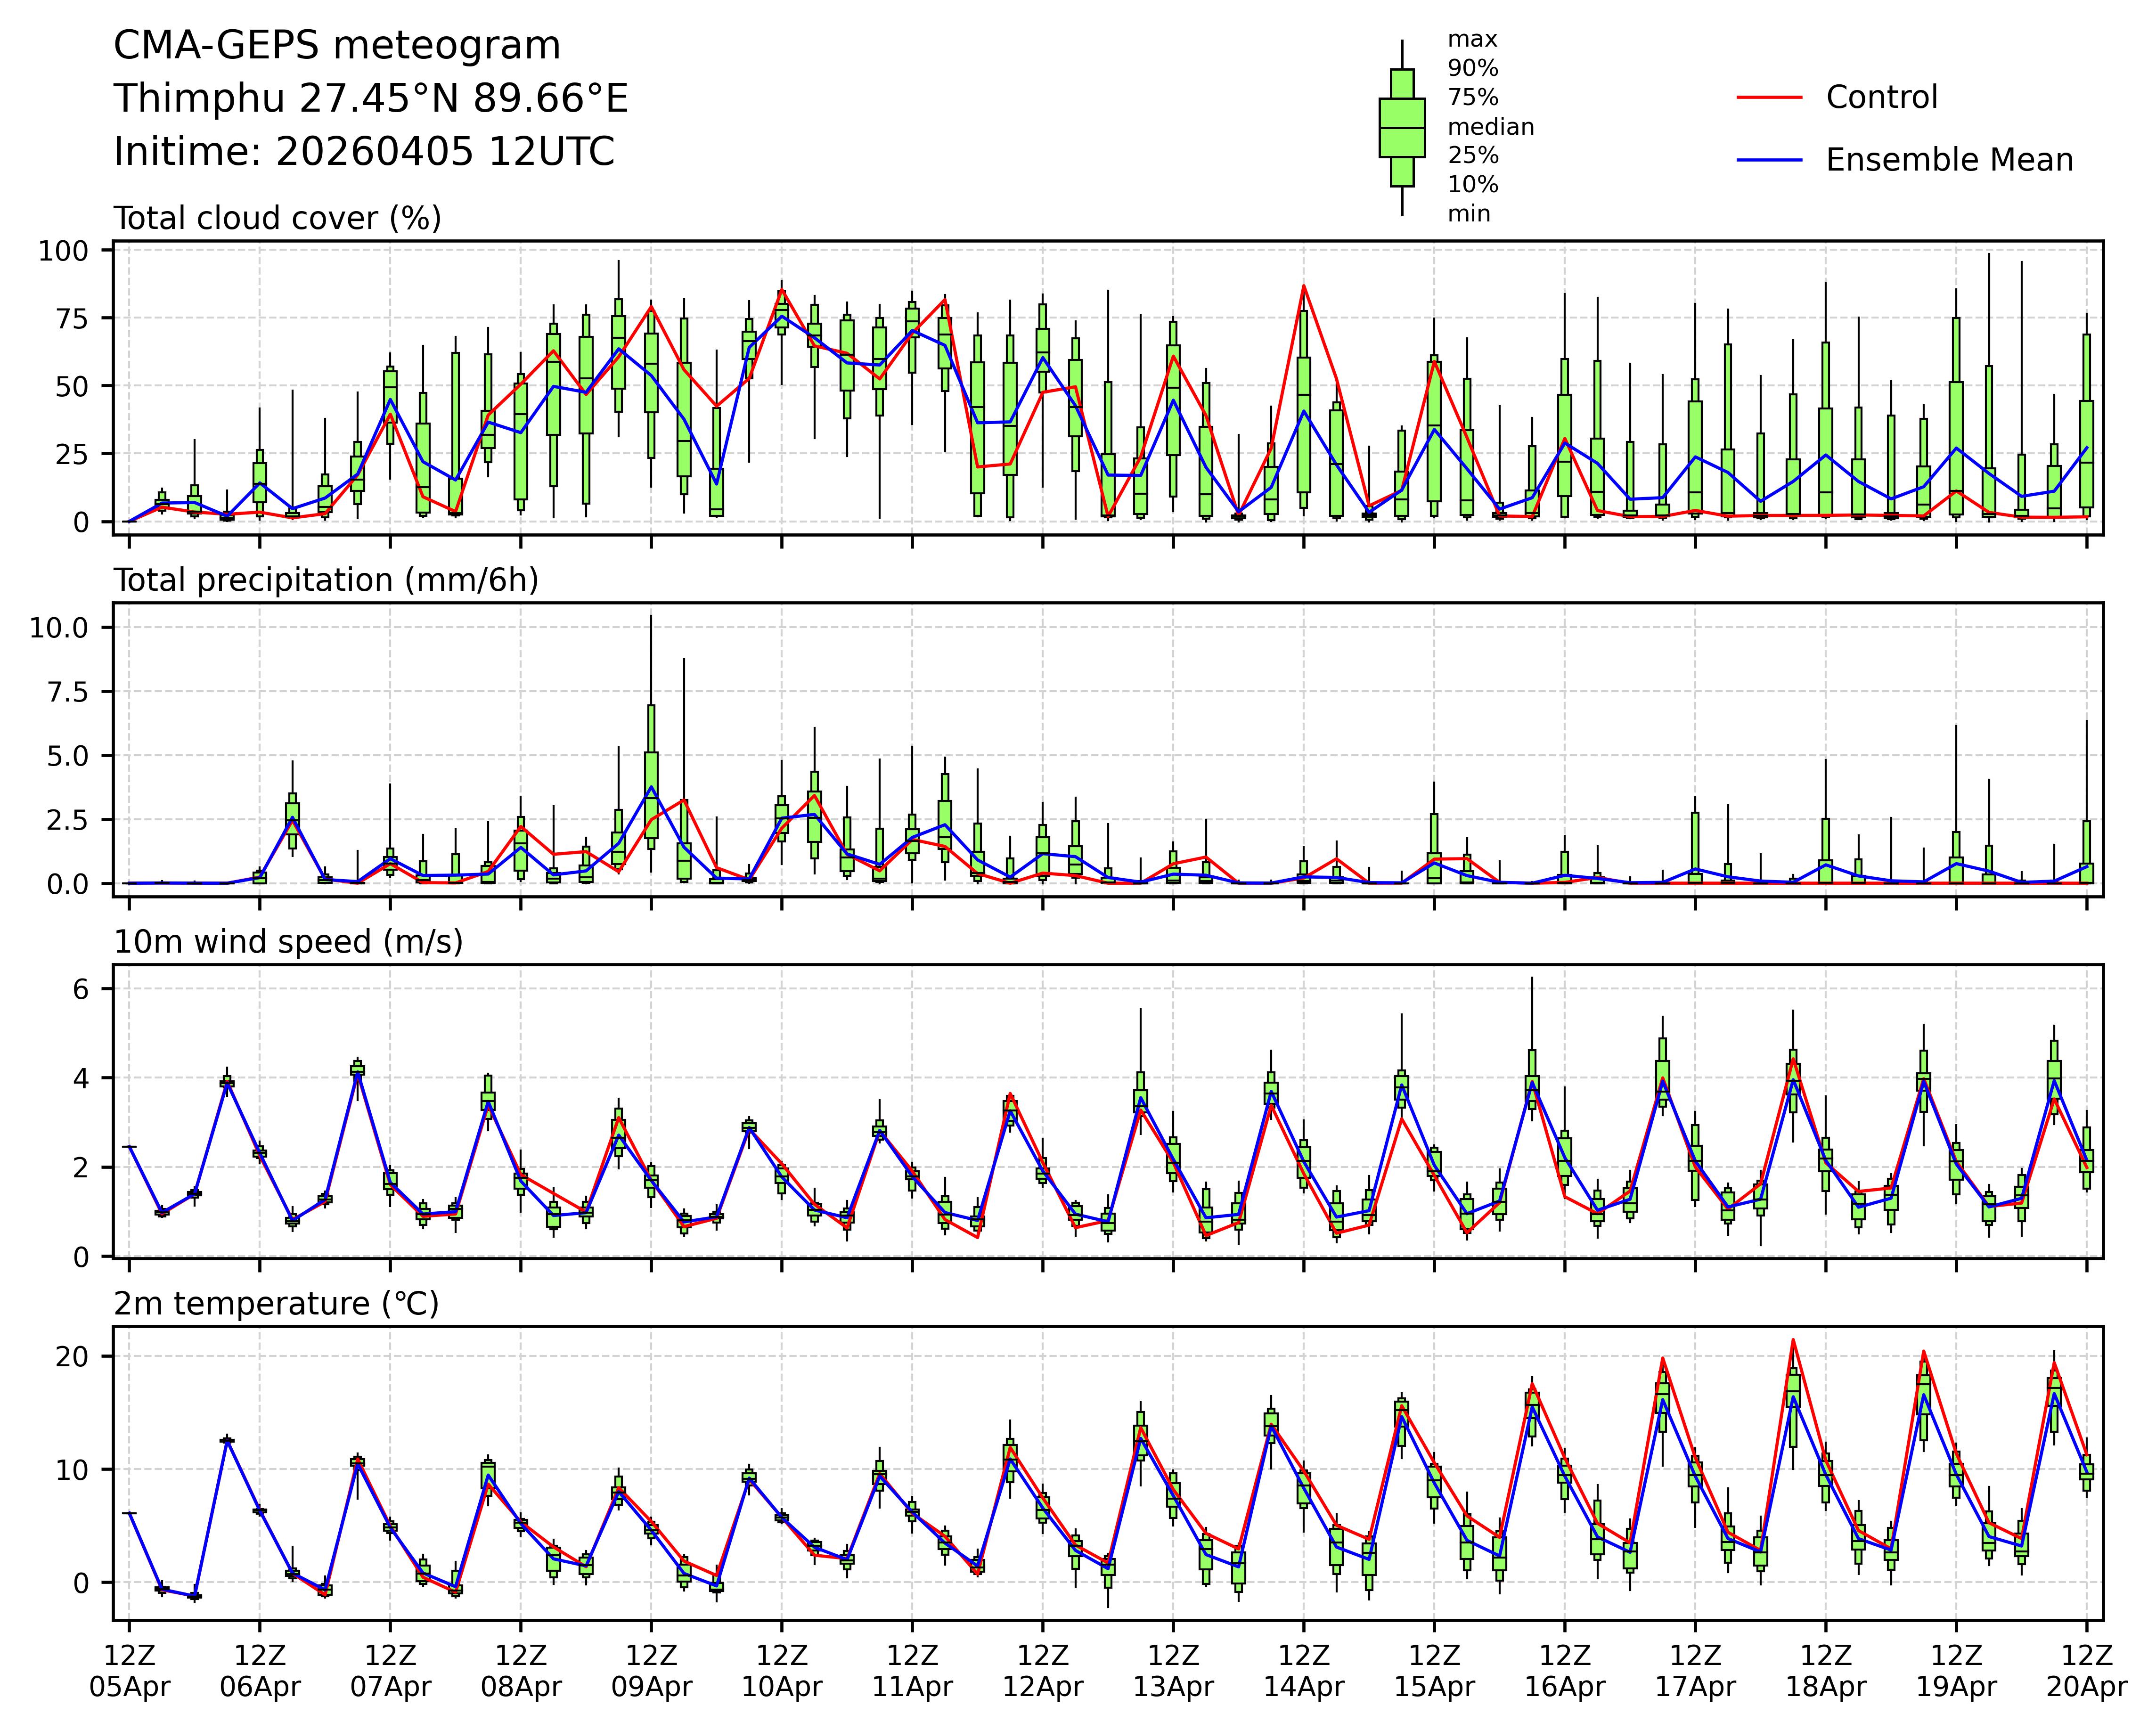
Task: Click the 'Control' legend label
Action: coord(1881,98)
